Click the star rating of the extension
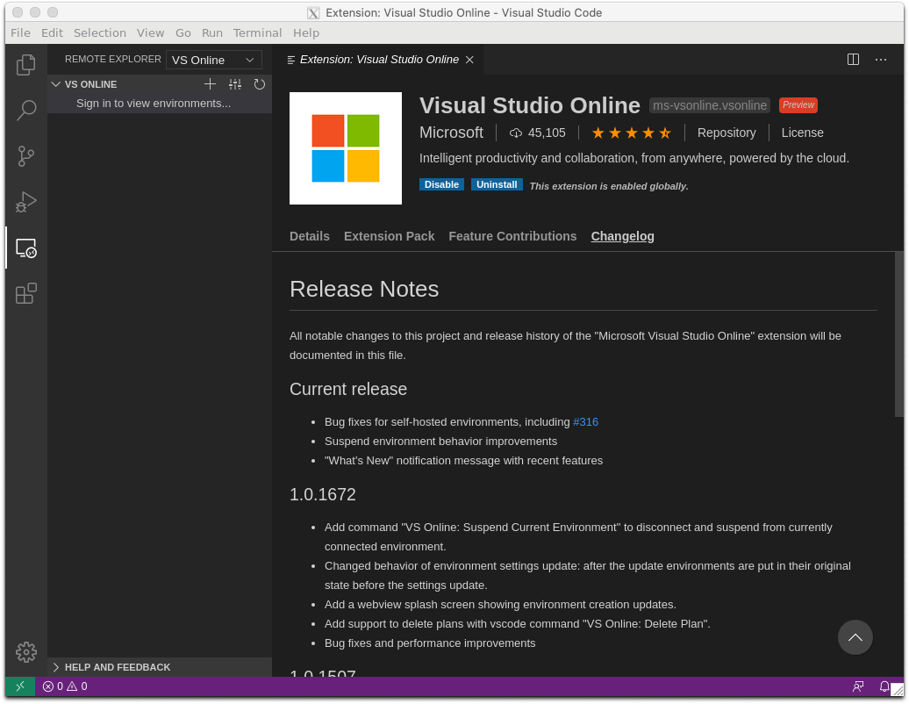909x704 pixels. [632, 133]
